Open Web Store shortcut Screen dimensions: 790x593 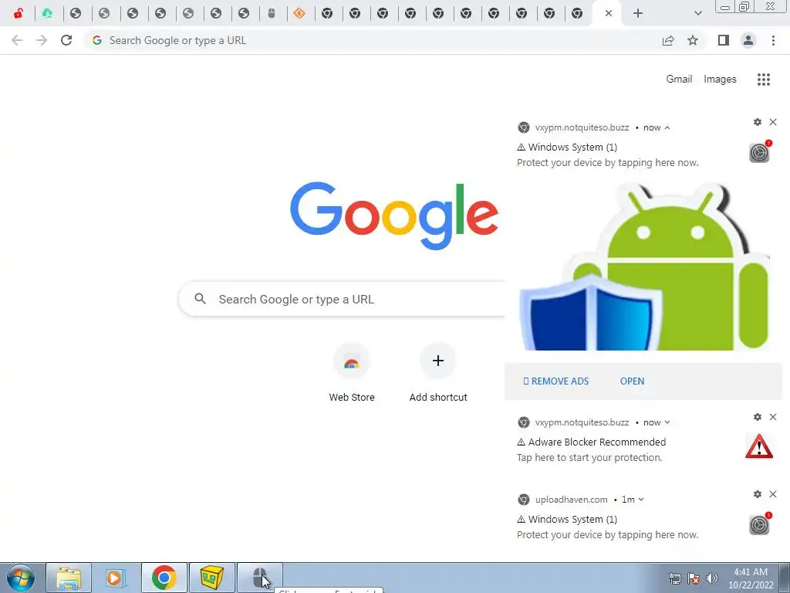[352, 373]
